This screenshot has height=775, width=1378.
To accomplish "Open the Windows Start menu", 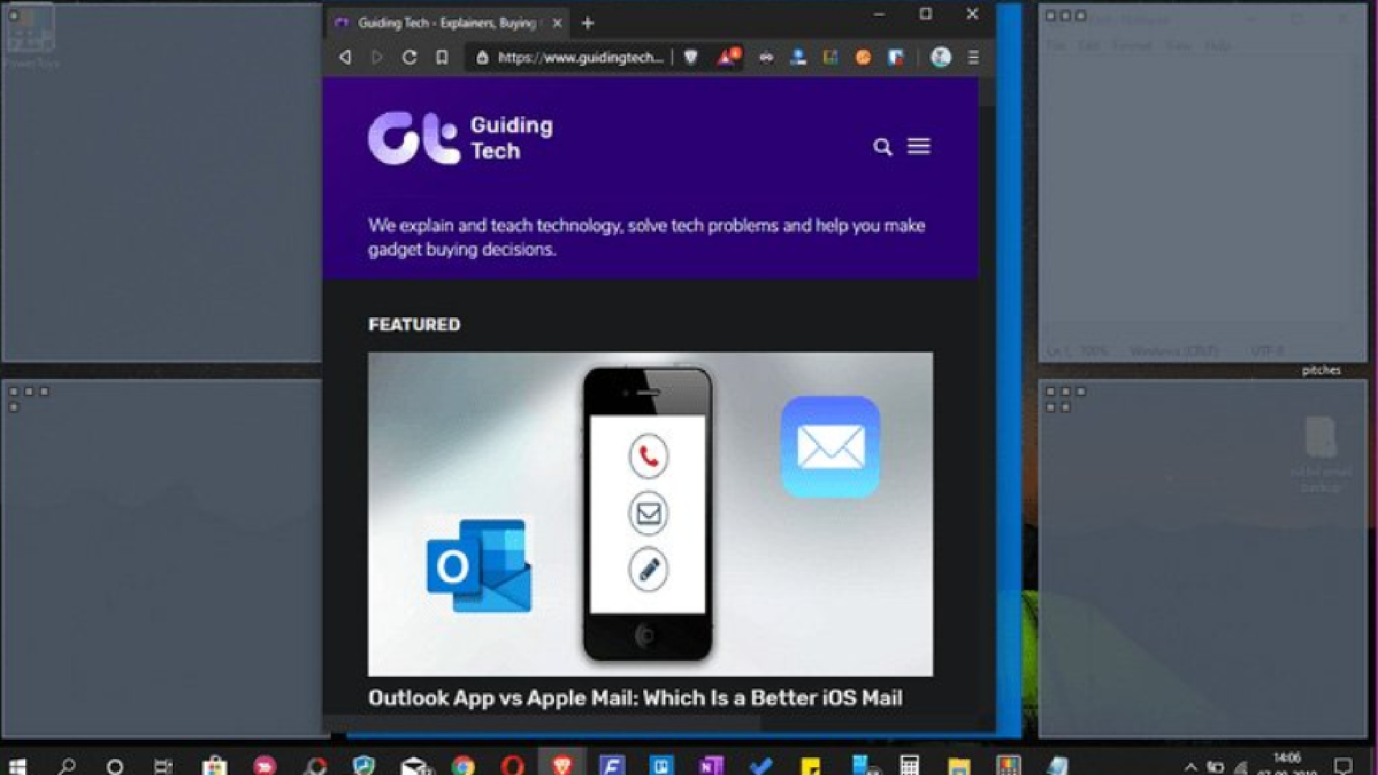I will coord(17,766).
